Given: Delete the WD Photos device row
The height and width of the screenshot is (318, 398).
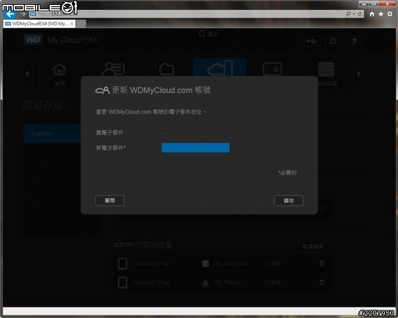Looking at the screenshot, I should [x=322, y=282].
